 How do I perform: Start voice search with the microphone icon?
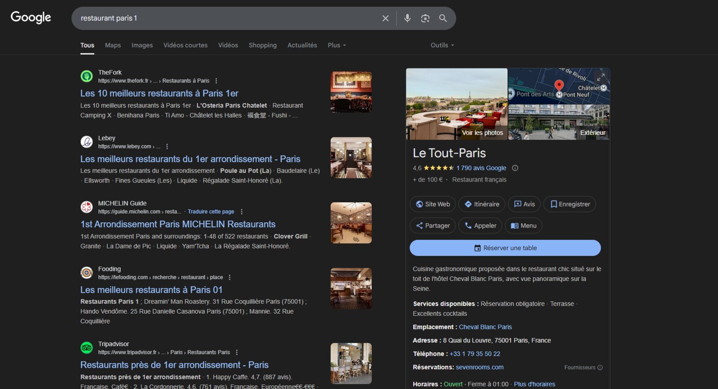407,18
